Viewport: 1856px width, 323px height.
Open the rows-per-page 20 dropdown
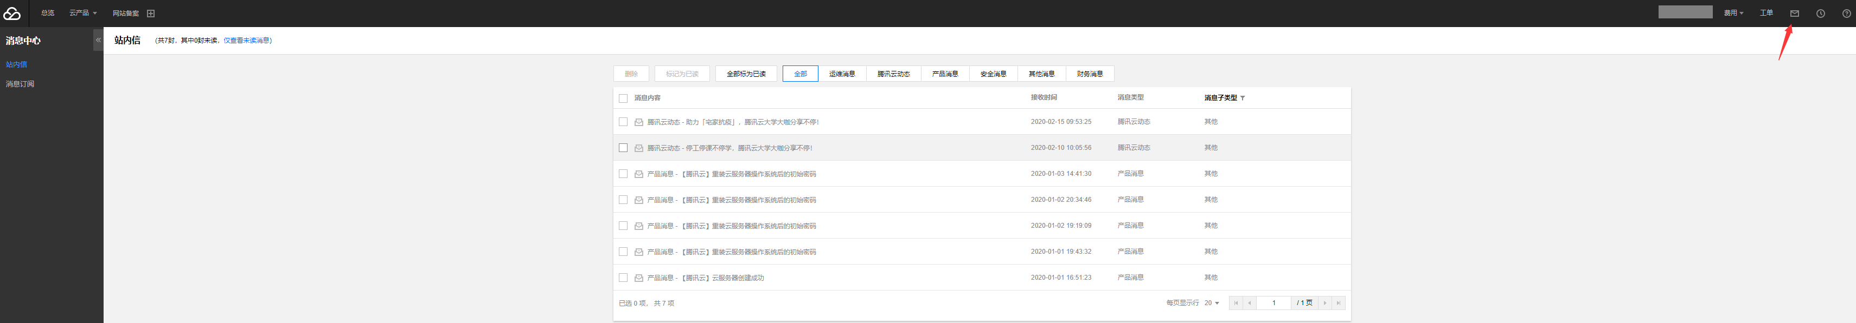[x=1212, y=303]
